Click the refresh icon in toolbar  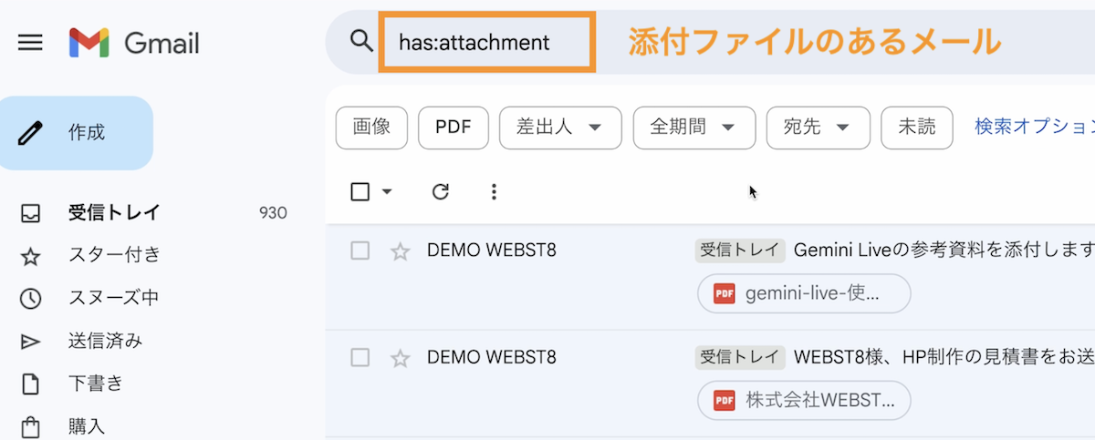(441, 191)
